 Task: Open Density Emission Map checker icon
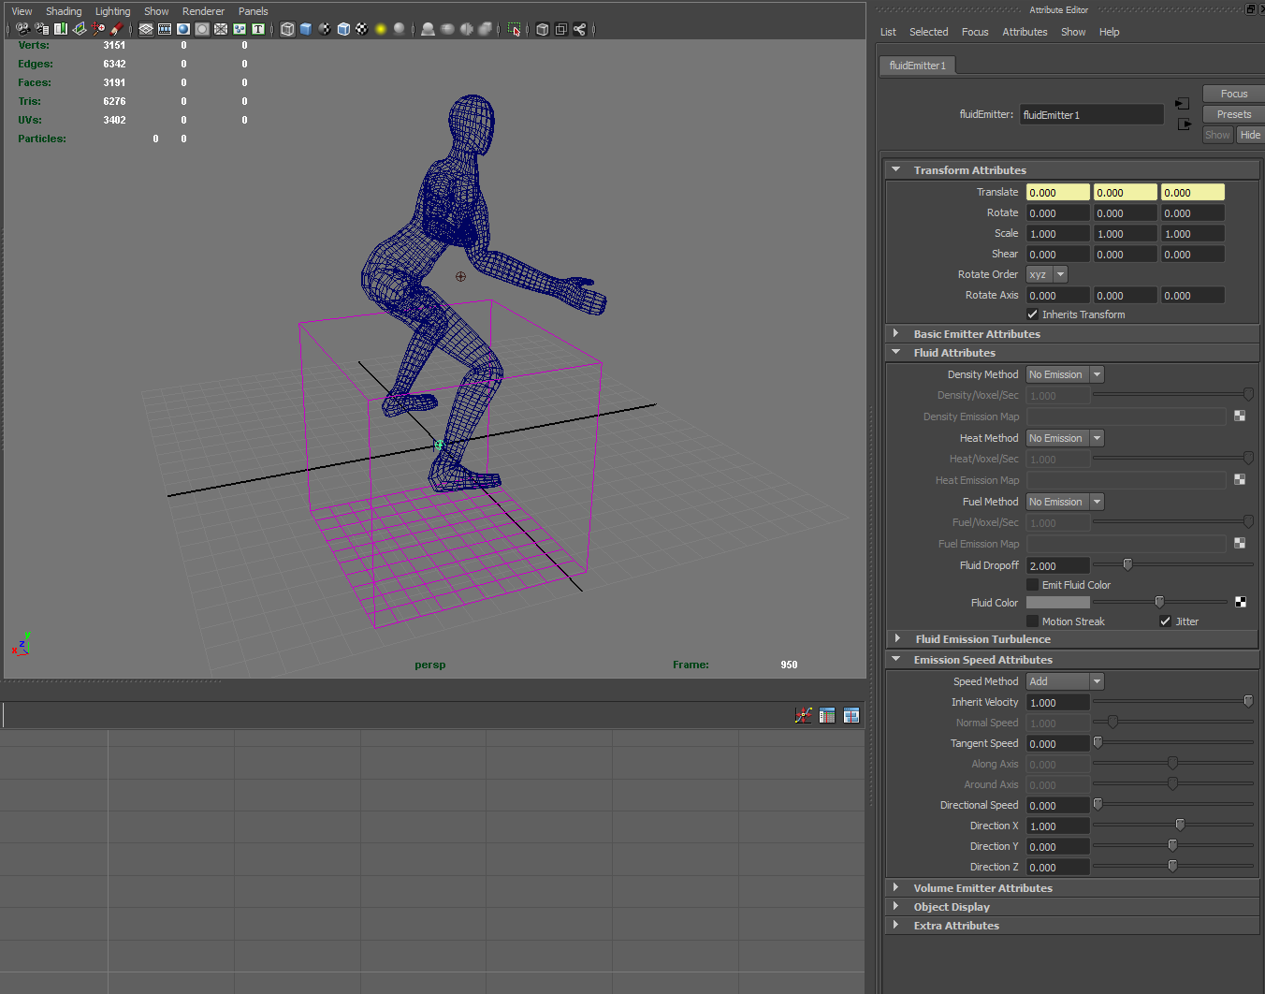pos(1240,417)
